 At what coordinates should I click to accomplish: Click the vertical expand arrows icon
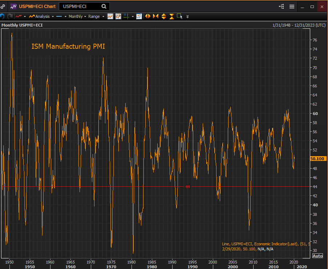click(164, 16)
